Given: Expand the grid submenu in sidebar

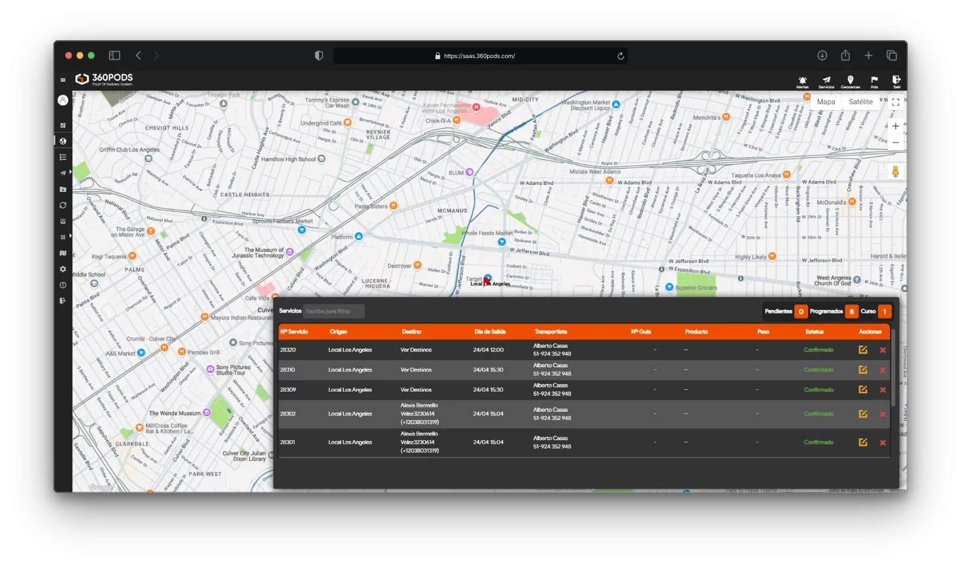Looking at the screenshot, I should click(x=63, y=237).
